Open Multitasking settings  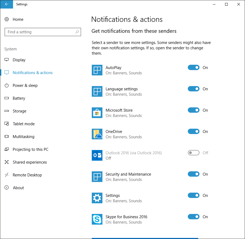(24, 137)
